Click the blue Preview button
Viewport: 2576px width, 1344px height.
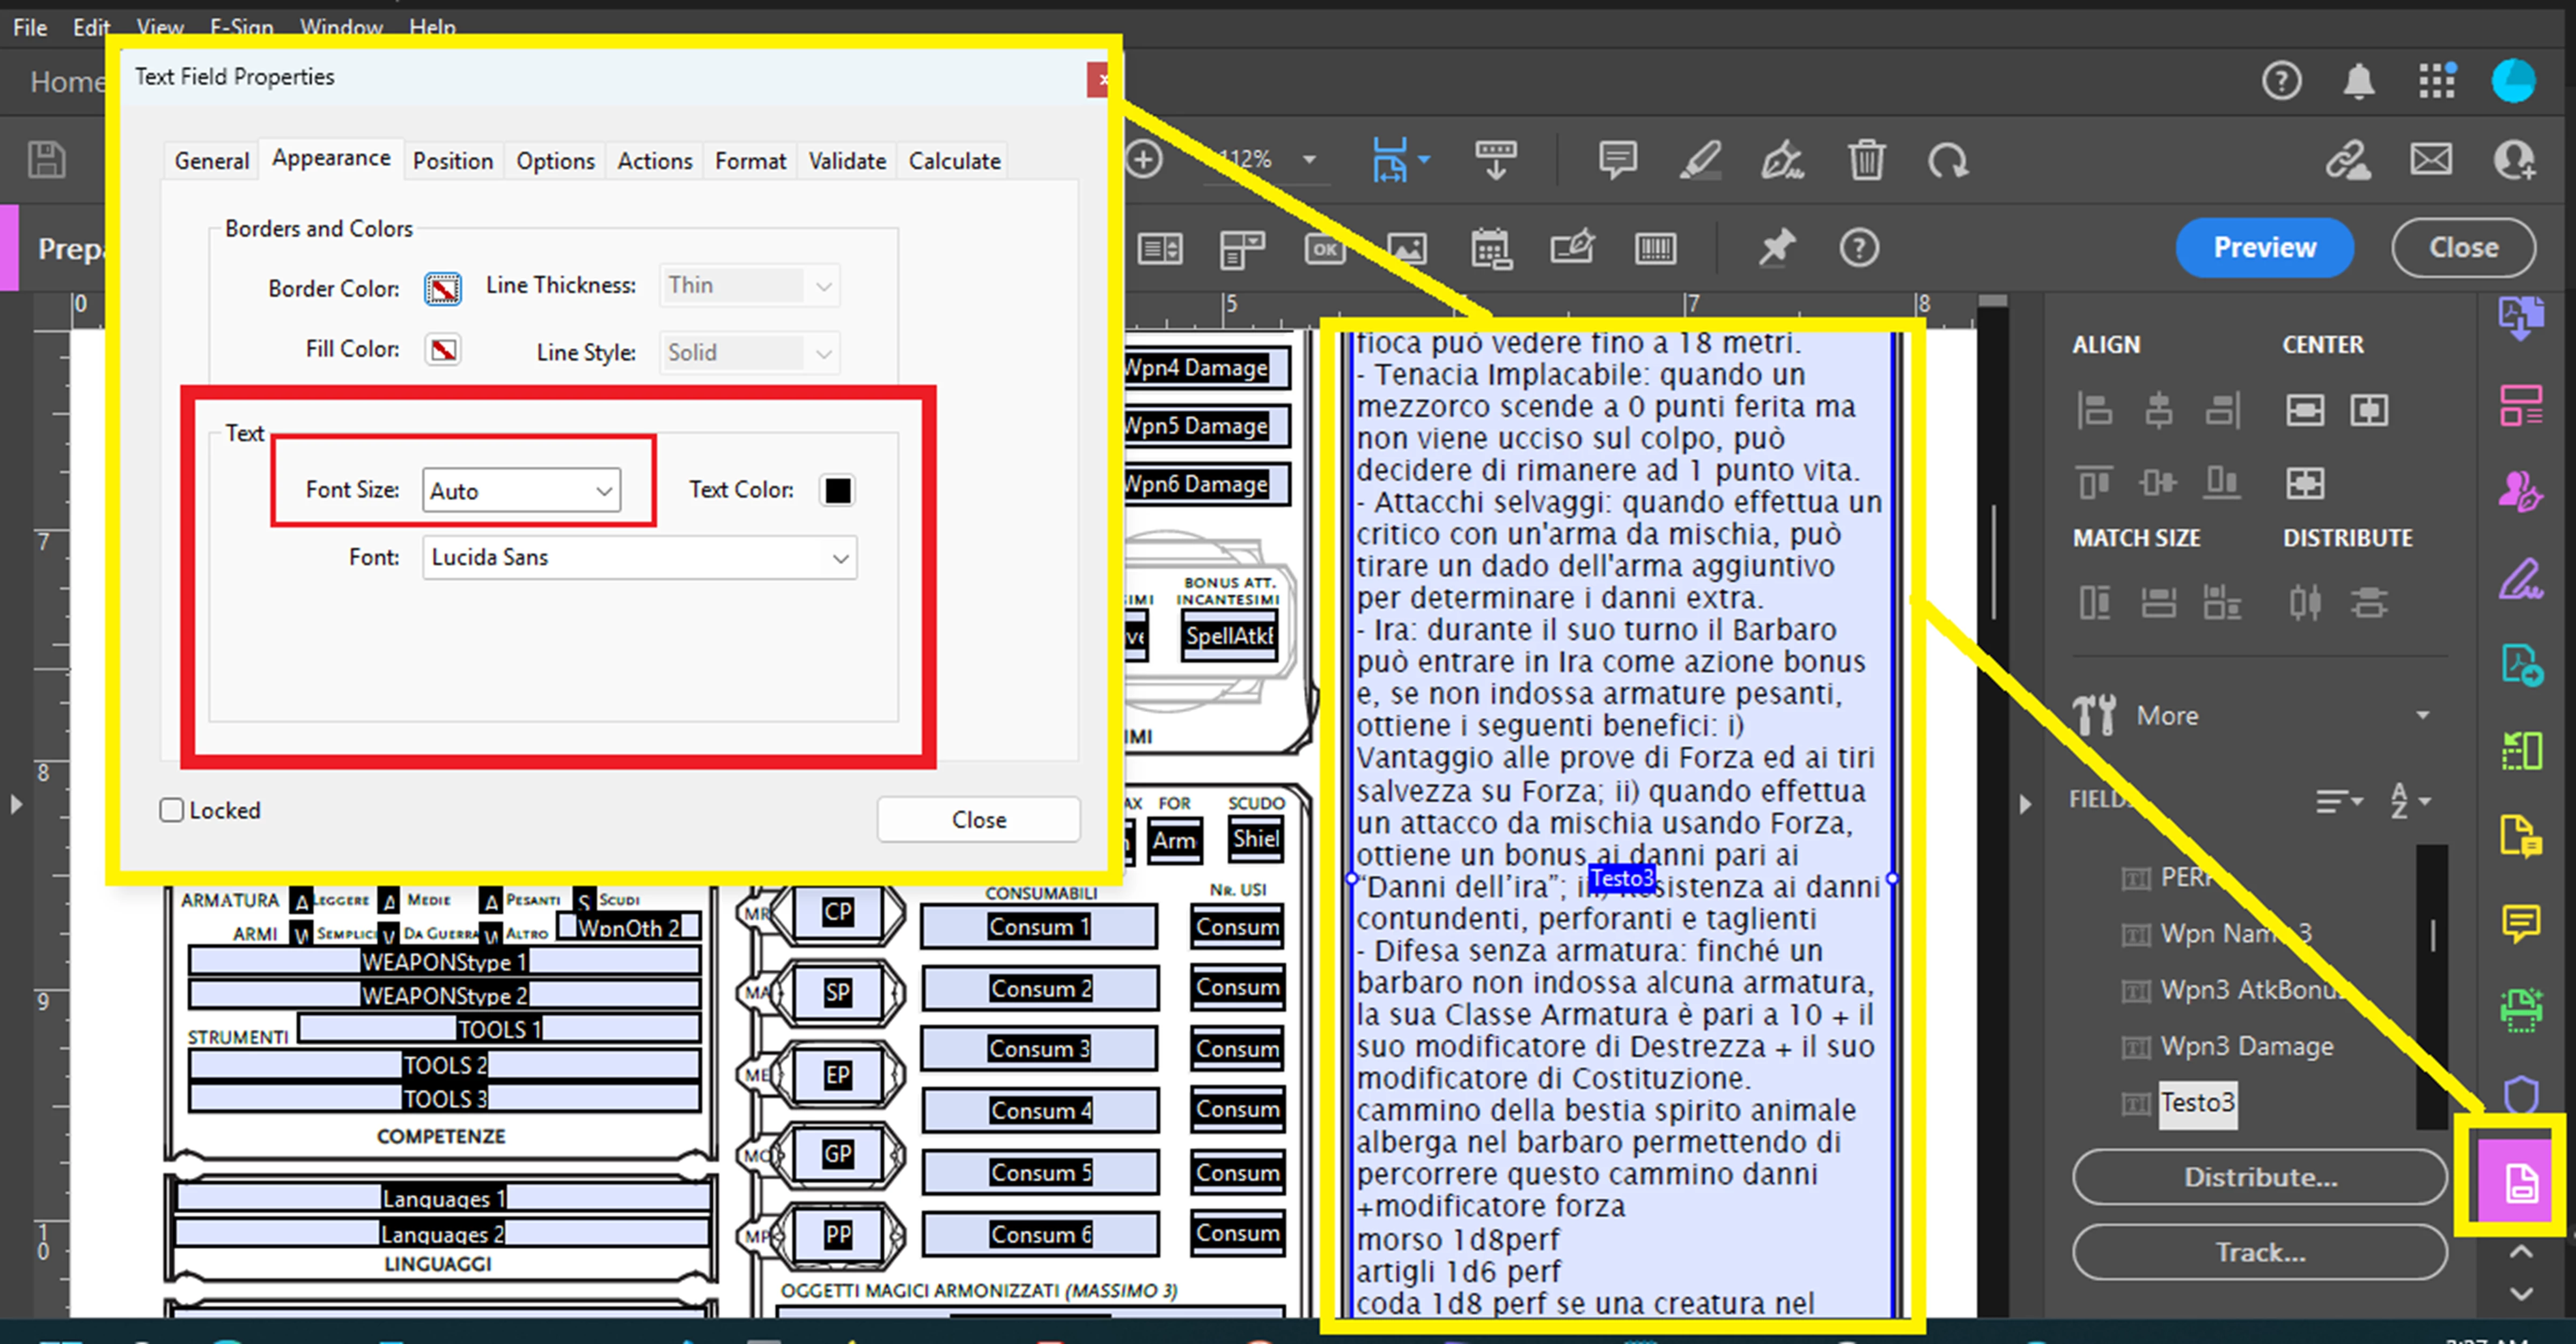[2264, 248]
